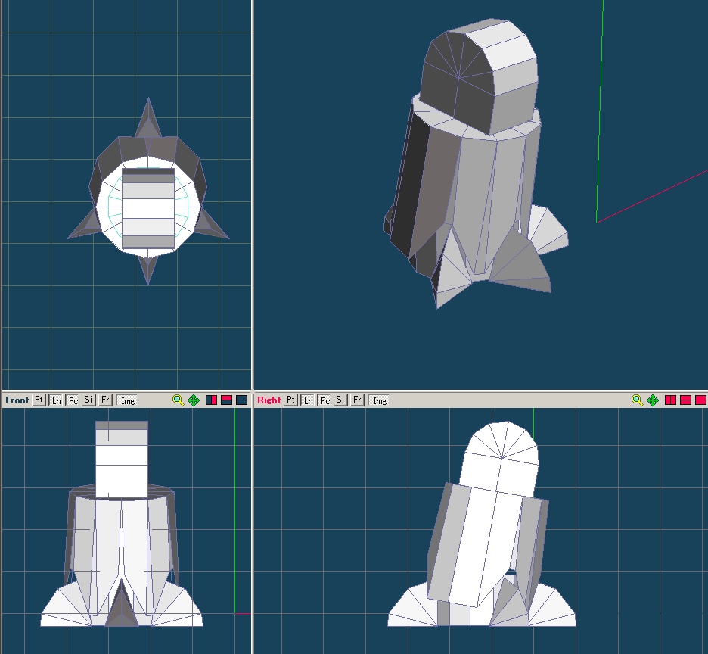Select vertical split layout in Front view toolbar
The height and width of the screenshot is (654, 708).
point(212,400)
